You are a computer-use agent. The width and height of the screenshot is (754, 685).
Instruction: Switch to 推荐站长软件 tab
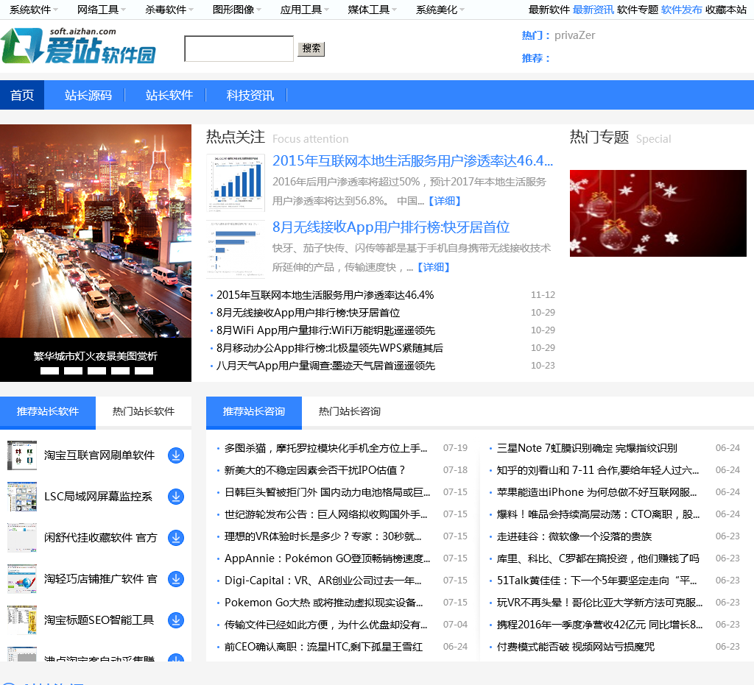pos(48,412)
